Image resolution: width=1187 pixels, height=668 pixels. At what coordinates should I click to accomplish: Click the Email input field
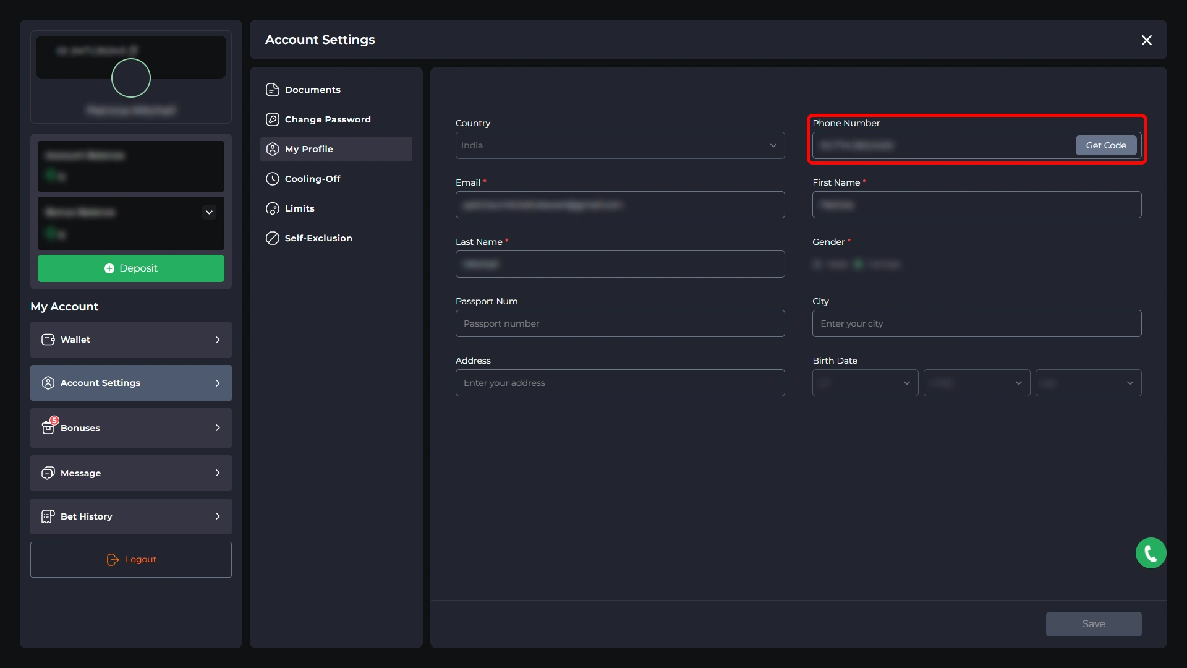tap(620, 205)
